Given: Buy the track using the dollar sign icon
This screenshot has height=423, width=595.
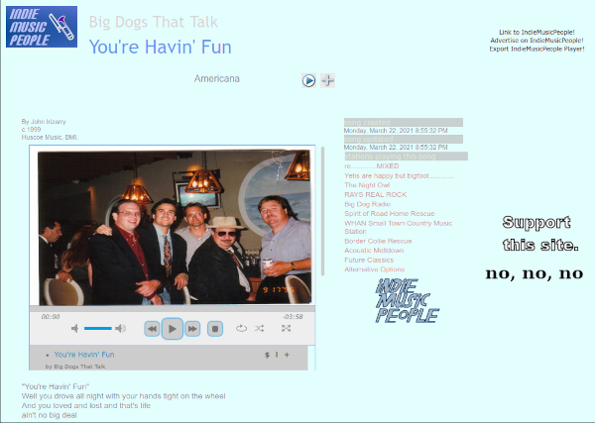Looking at the screenshot, I should pyautogui.click(x=267, y=355).
